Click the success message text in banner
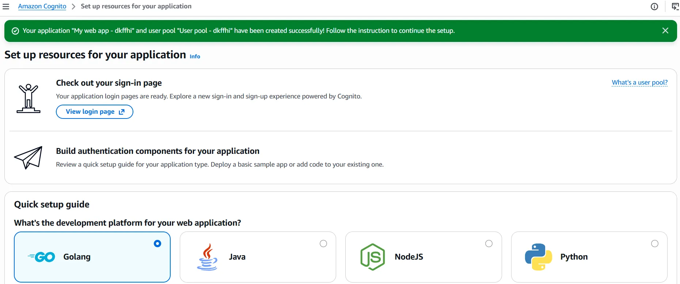Screen dimensions: 680x284 (x=239, y=31)
